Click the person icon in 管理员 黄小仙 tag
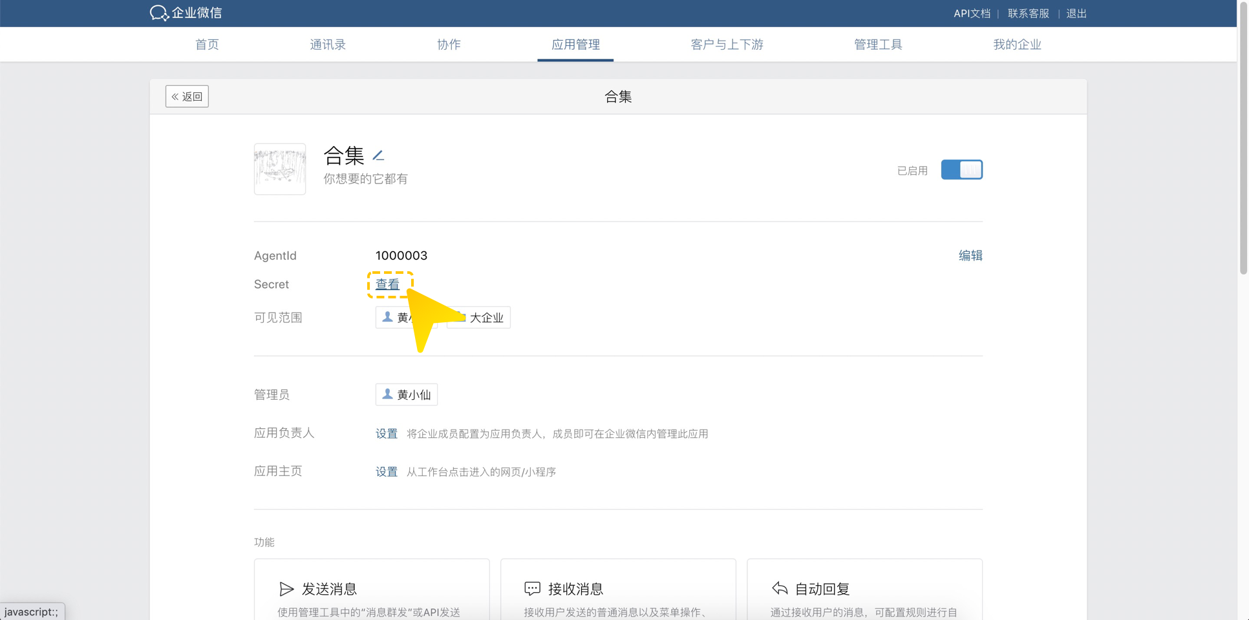The image size is (1249, 620). (x=387, y=394)
